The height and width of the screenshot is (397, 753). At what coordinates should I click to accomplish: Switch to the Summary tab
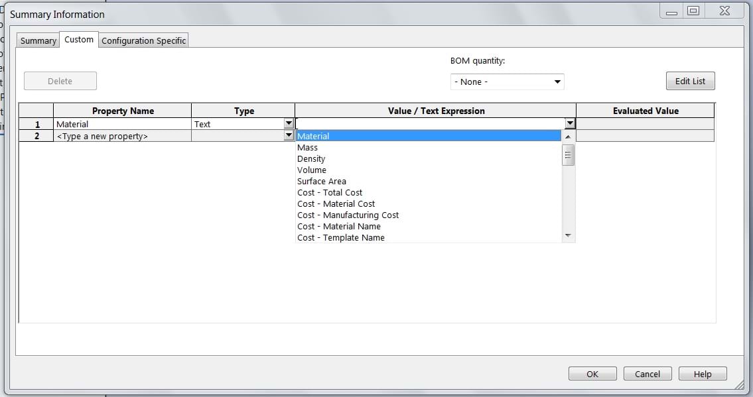(38, 40)
